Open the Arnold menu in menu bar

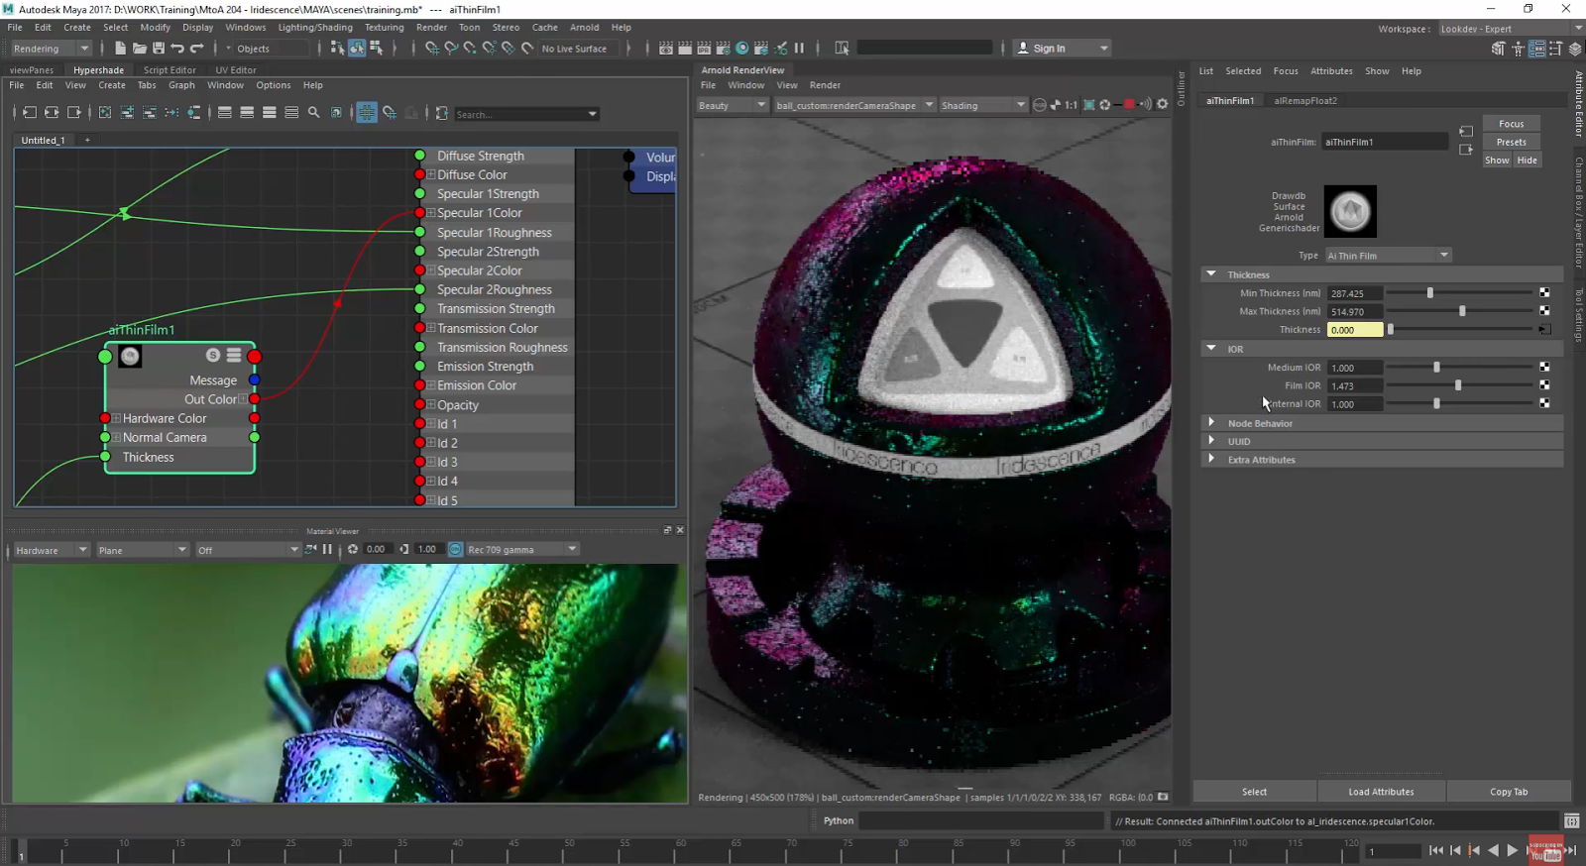[x=584, y=28]
